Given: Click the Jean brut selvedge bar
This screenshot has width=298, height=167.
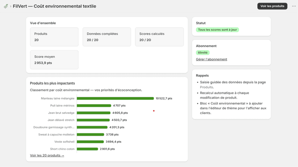Looking at the screenshot, I should tap(94, 113).
